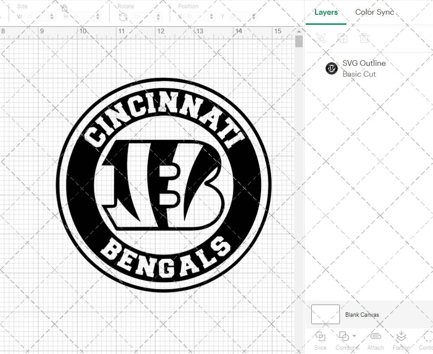Click the Delete layer icon
The height and width of the screenshot is (354, 433).
pos(365,38)
